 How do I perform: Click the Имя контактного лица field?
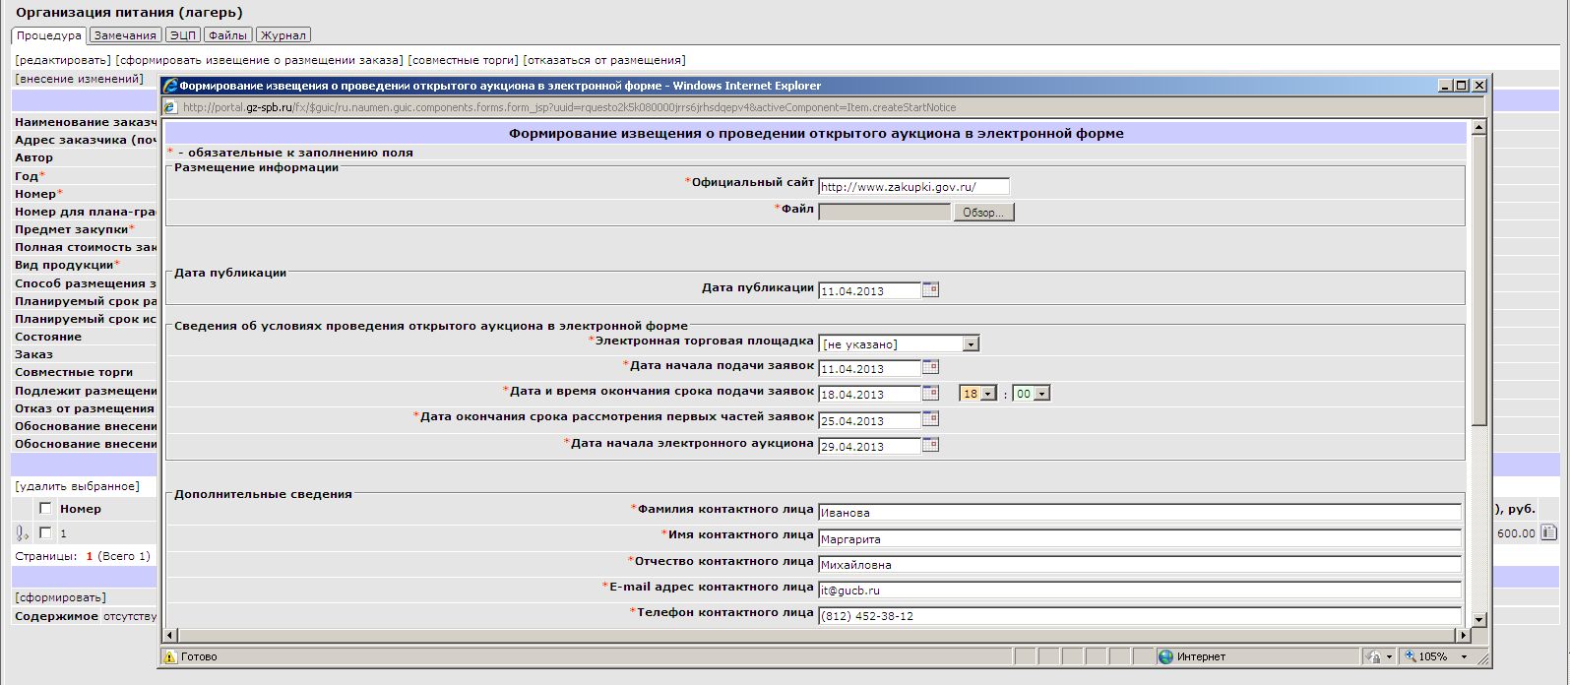coord(1140,538)
